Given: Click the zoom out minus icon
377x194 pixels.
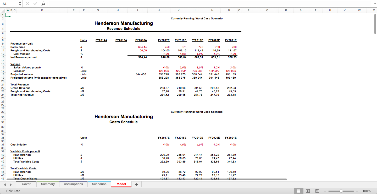Looking at the screenshot, I should [325, 191].
